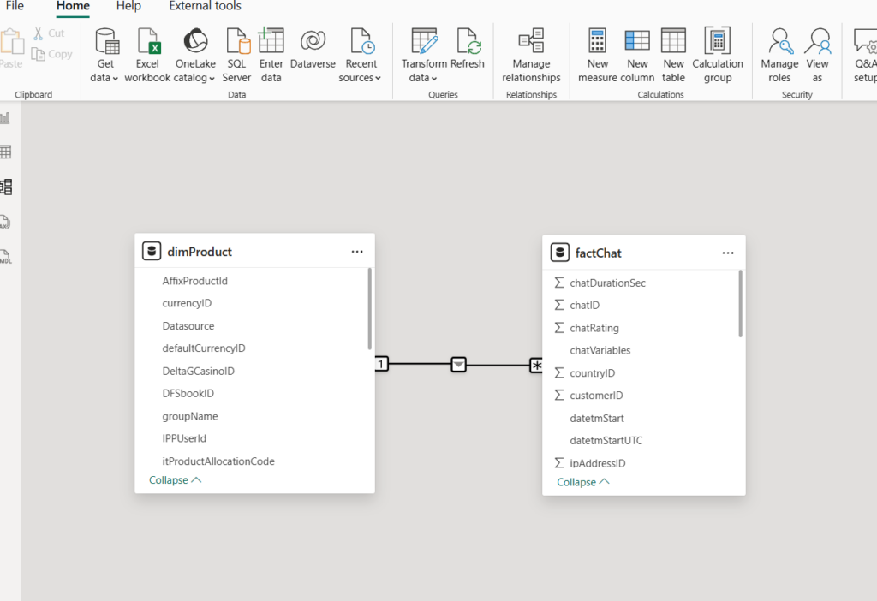Create a New measure

click(x=597, y=41)
